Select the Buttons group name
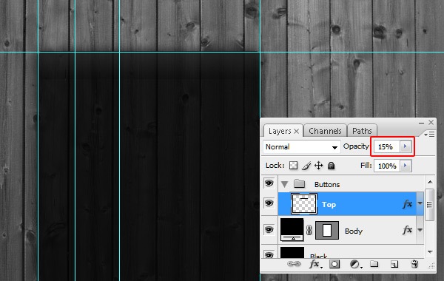Viewport: 444px width, 281px height. (327, 185)
